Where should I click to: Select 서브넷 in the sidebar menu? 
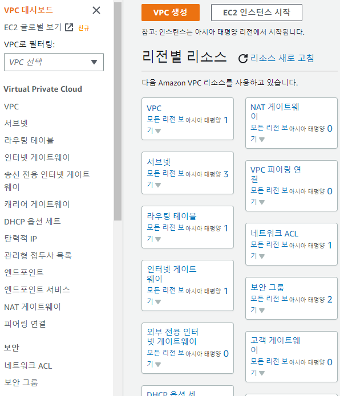[15, 124]
